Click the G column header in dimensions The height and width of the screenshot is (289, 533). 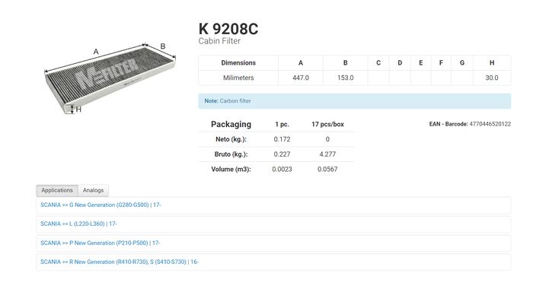click(462, 63)
